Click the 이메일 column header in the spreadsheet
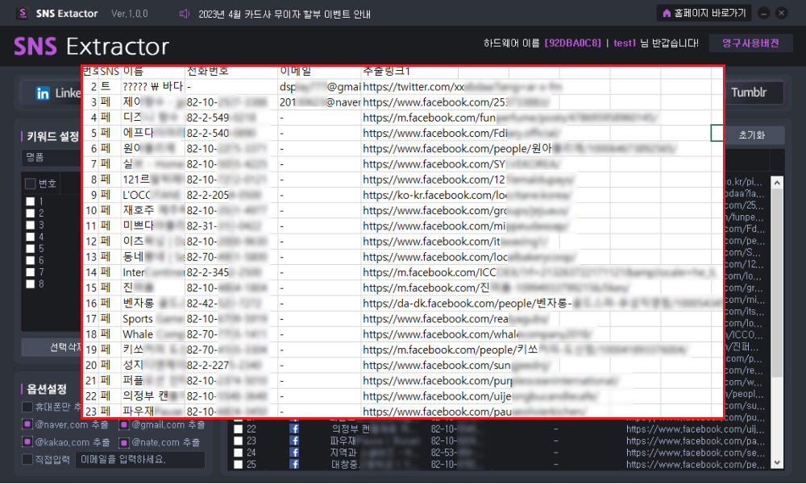 coord(295,72)
